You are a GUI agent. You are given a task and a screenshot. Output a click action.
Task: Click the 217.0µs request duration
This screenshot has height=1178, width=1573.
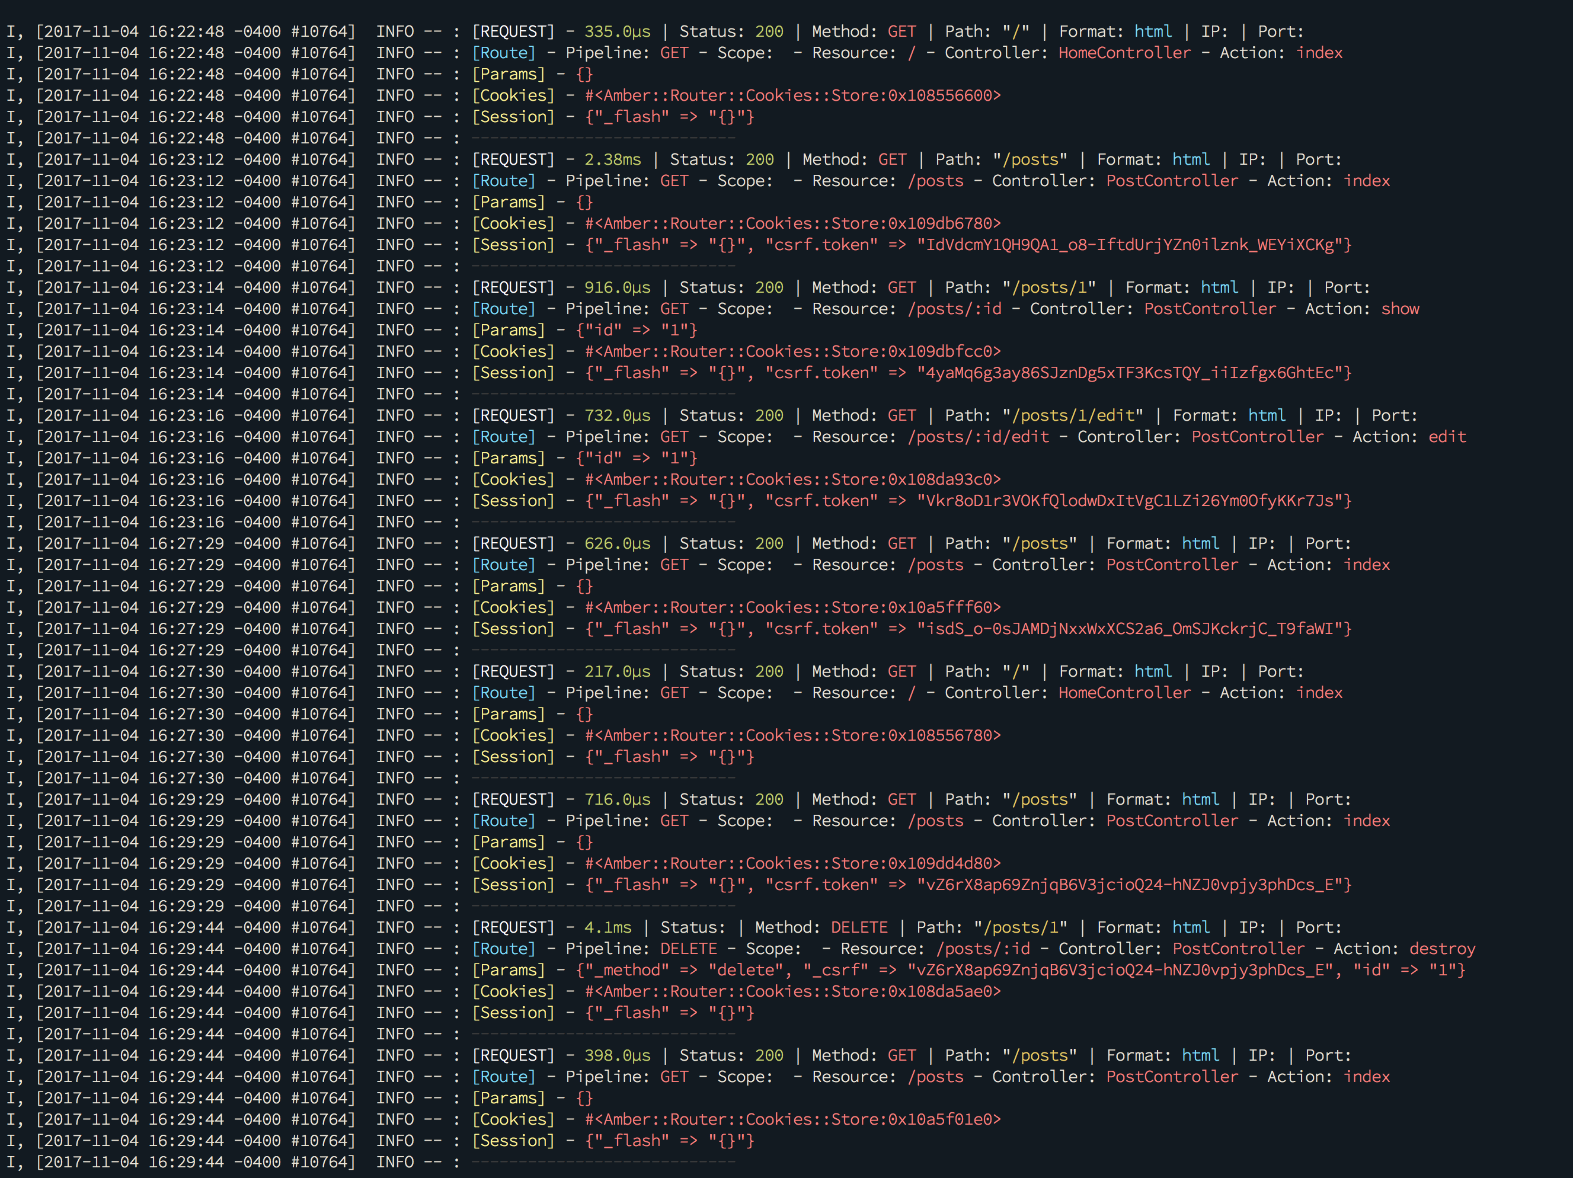(617, 671)
